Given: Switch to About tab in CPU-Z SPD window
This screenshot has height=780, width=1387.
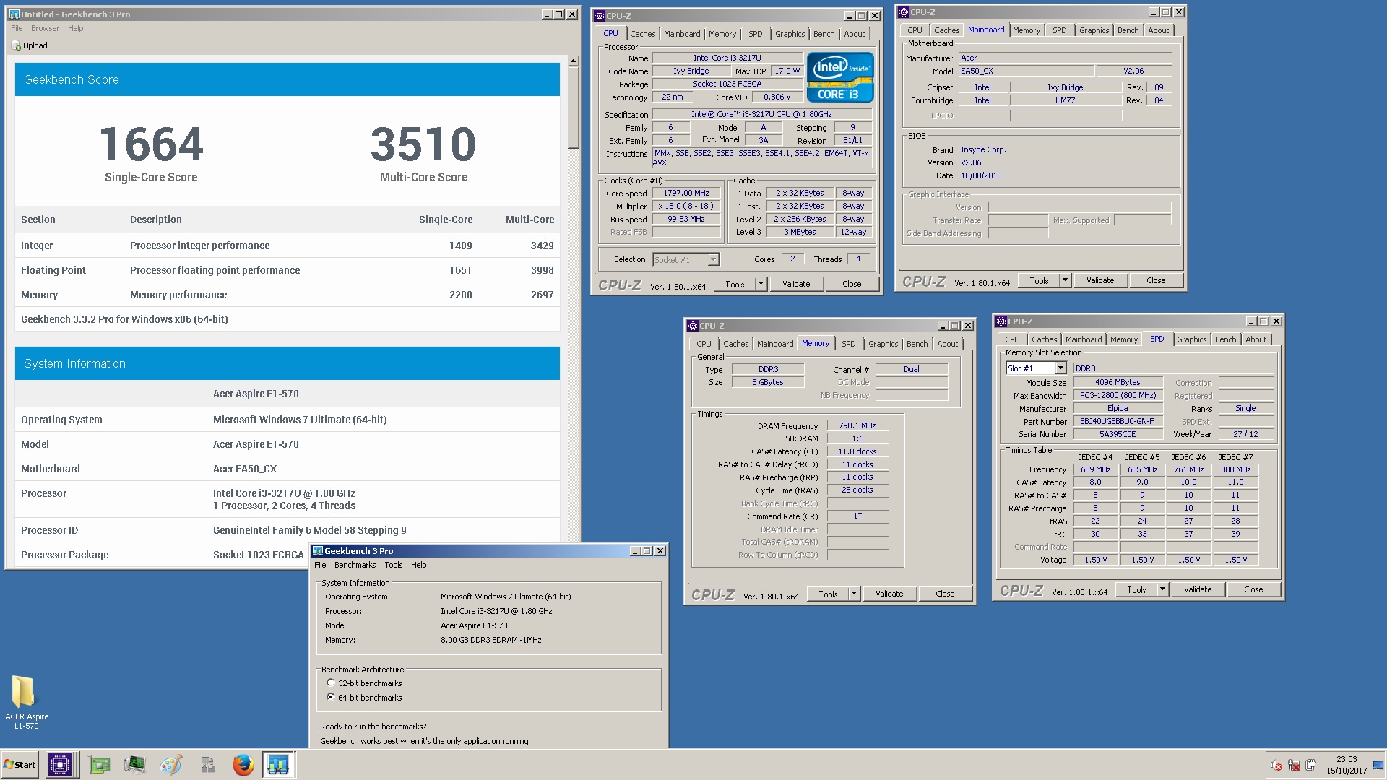Looking at the screenshot, I should click(x=1256, y=339).
